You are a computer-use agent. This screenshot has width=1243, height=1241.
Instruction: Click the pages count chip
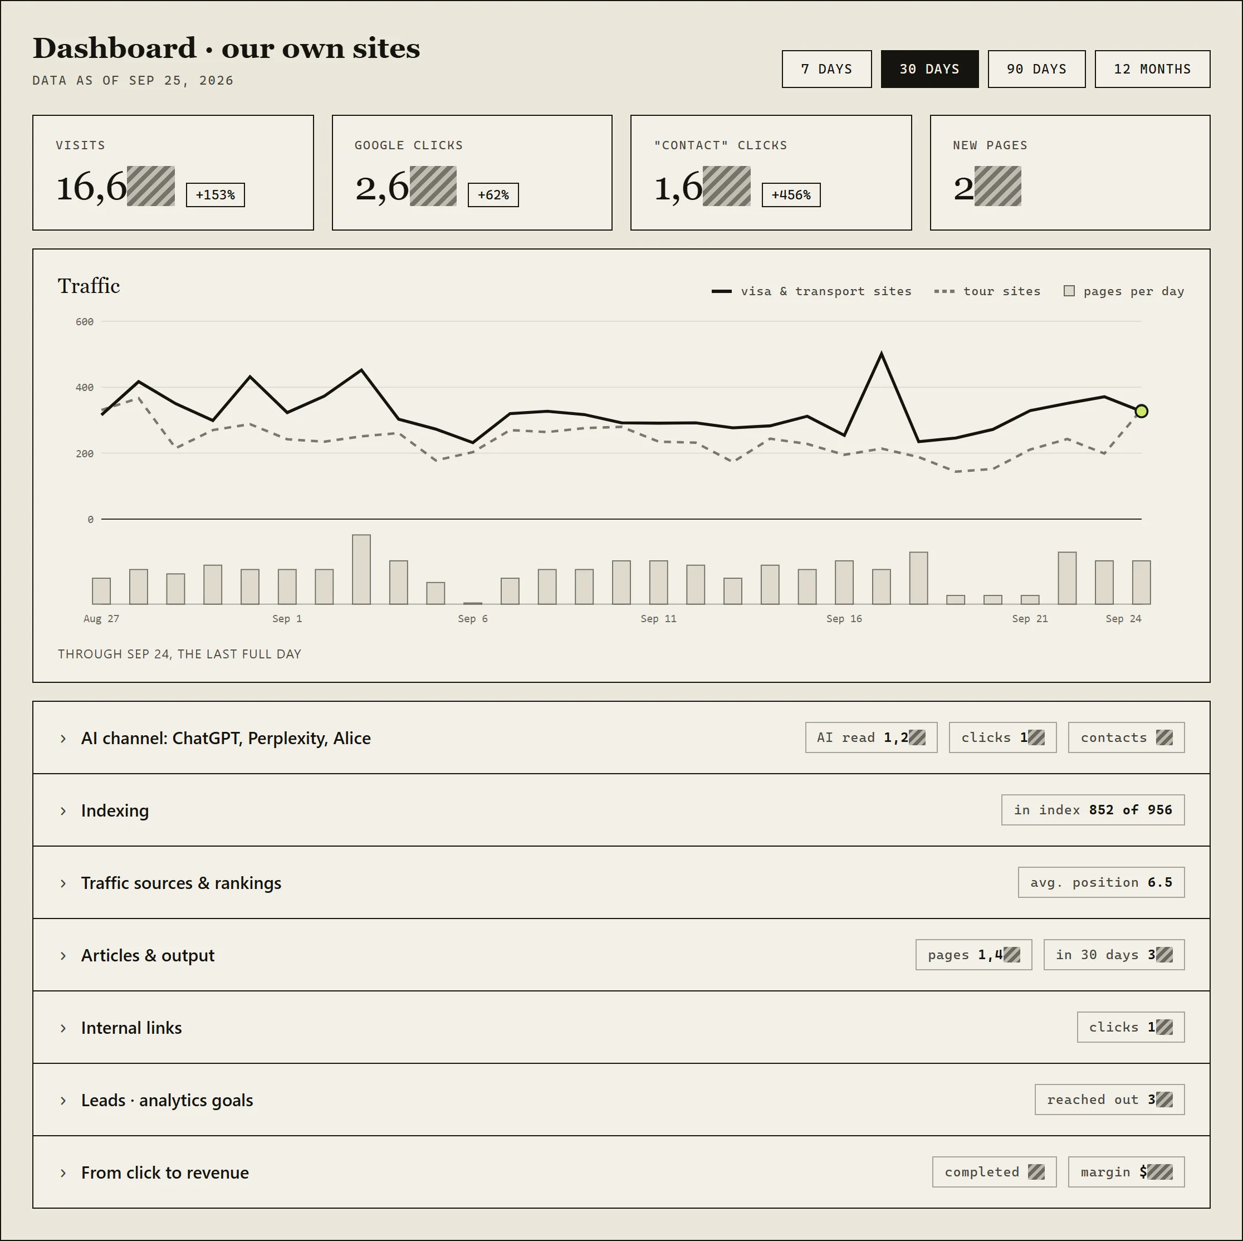973,954
